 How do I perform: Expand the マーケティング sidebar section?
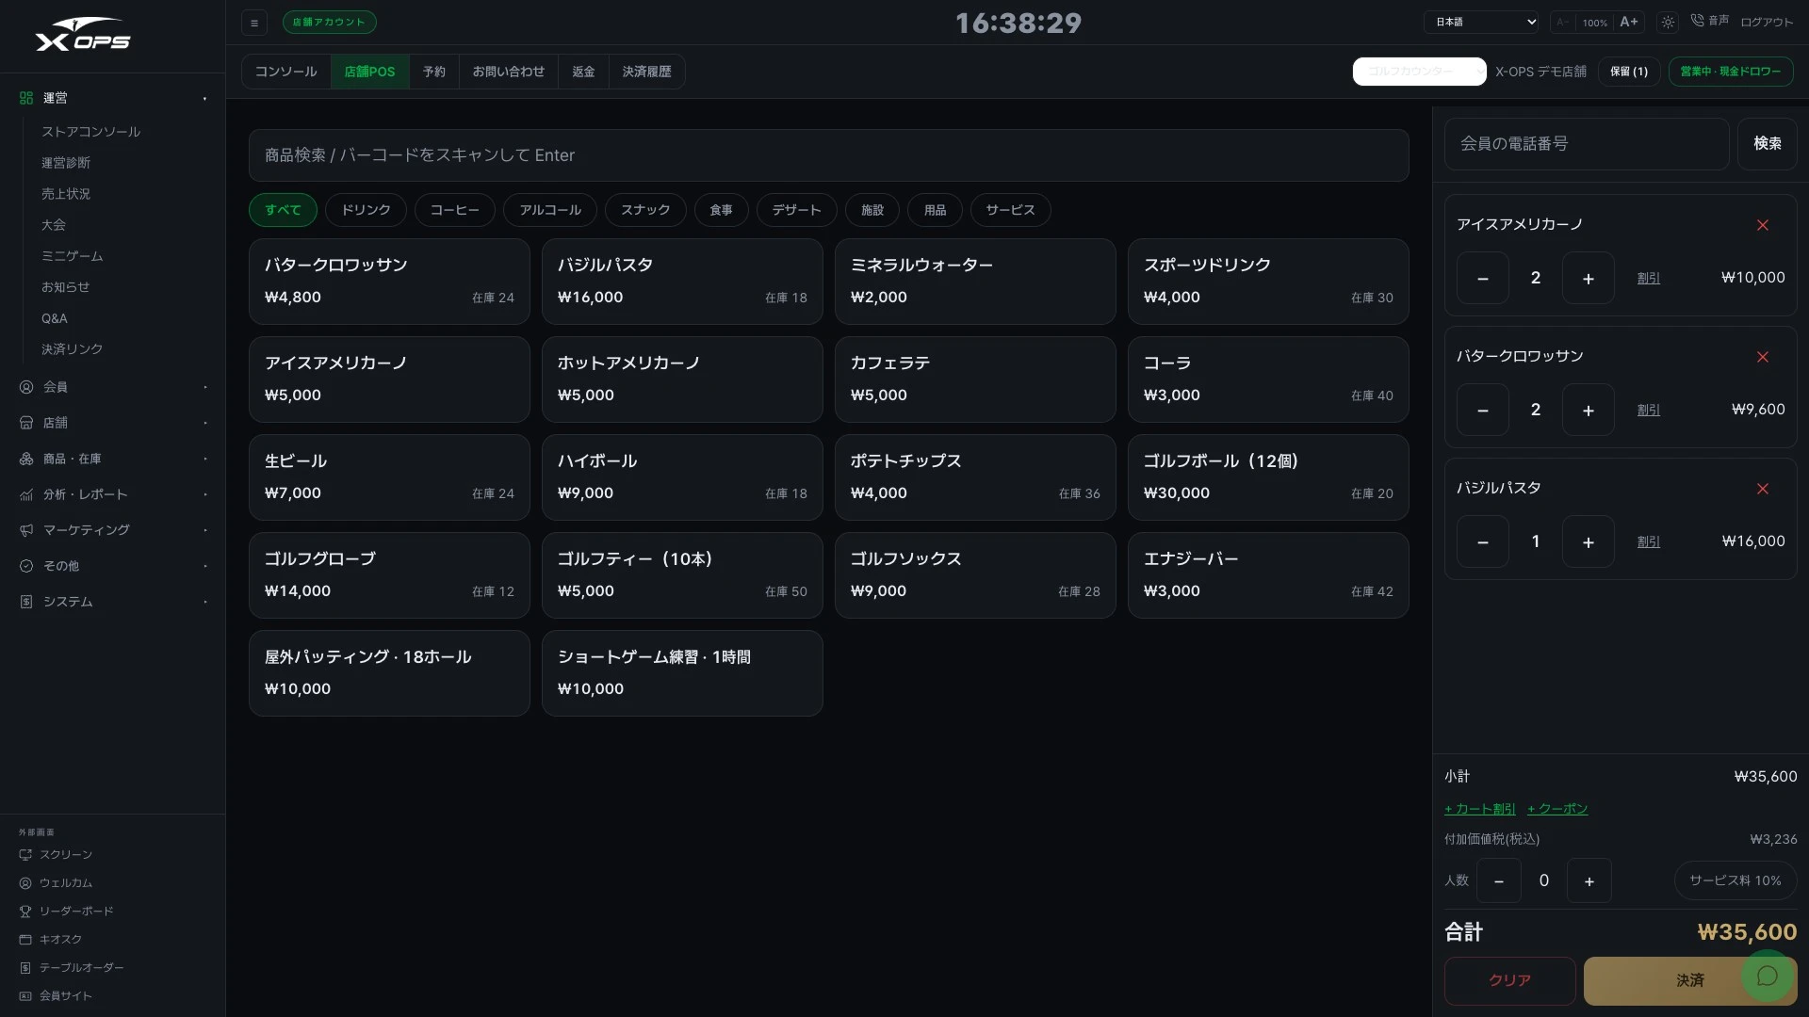pyautogui.click(x=113, y=530)
